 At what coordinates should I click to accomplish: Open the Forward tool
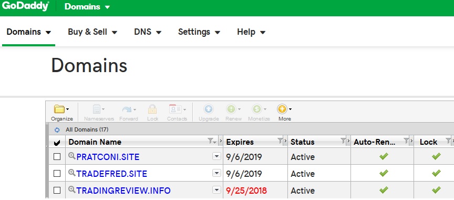[x=129, y=113]
